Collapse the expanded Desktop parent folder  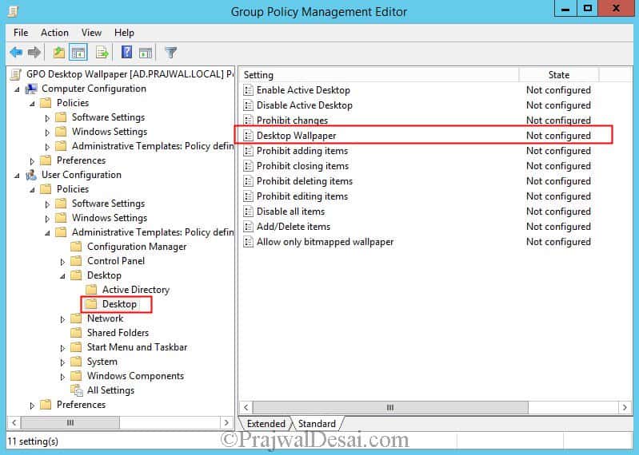pyautogui.click(x=62, y=276)
